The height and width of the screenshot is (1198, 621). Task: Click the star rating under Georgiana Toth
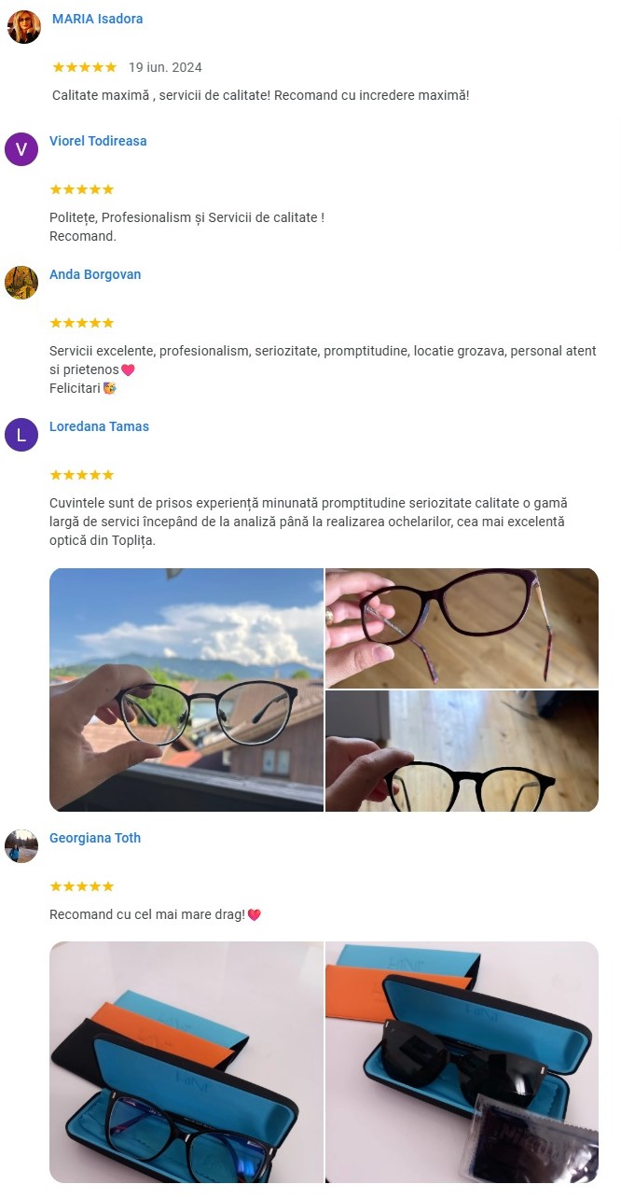coord(82,886)
